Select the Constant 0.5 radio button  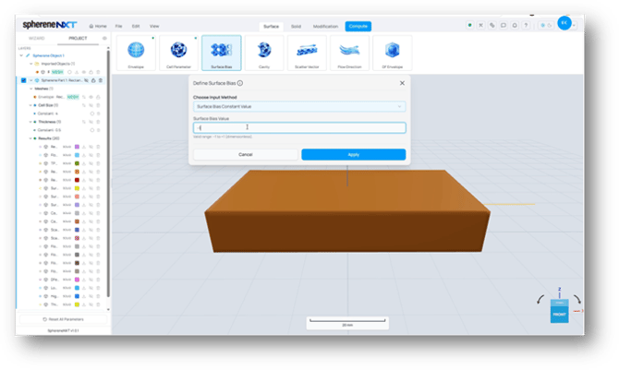[92, 130]
